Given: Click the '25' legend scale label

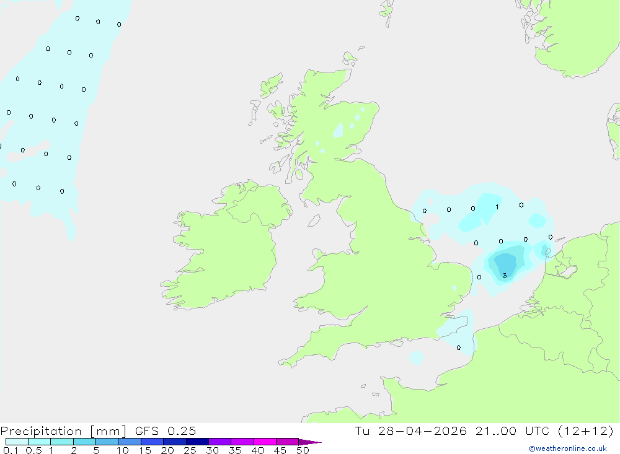Looking at the screenshot, I should point(190,450).
